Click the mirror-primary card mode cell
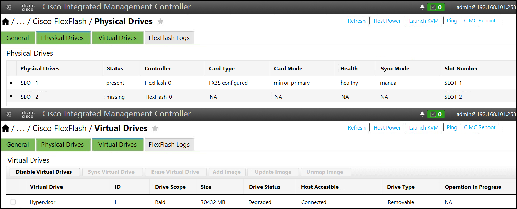The image size is (517, 209). [x=292, y=83]
